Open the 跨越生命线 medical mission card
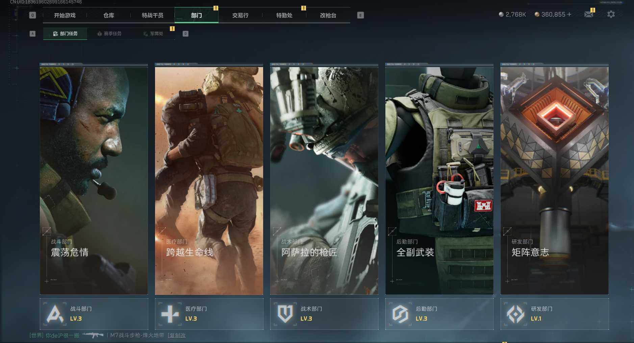634x343 pixels. tap(209, 180)
